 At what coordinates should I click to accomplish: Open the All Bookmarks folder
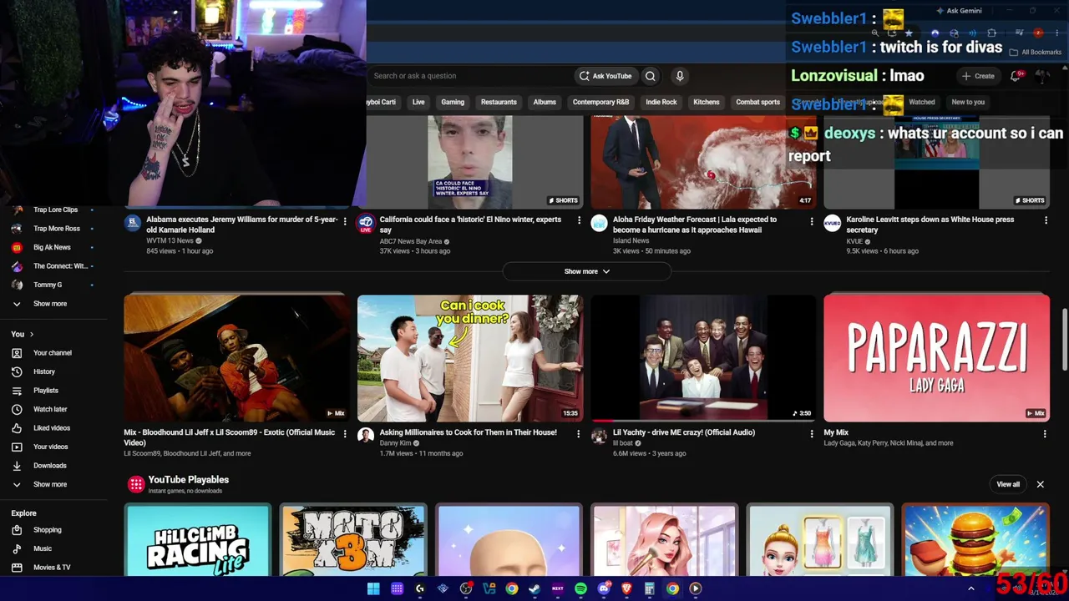click(x=1036, y=52)
